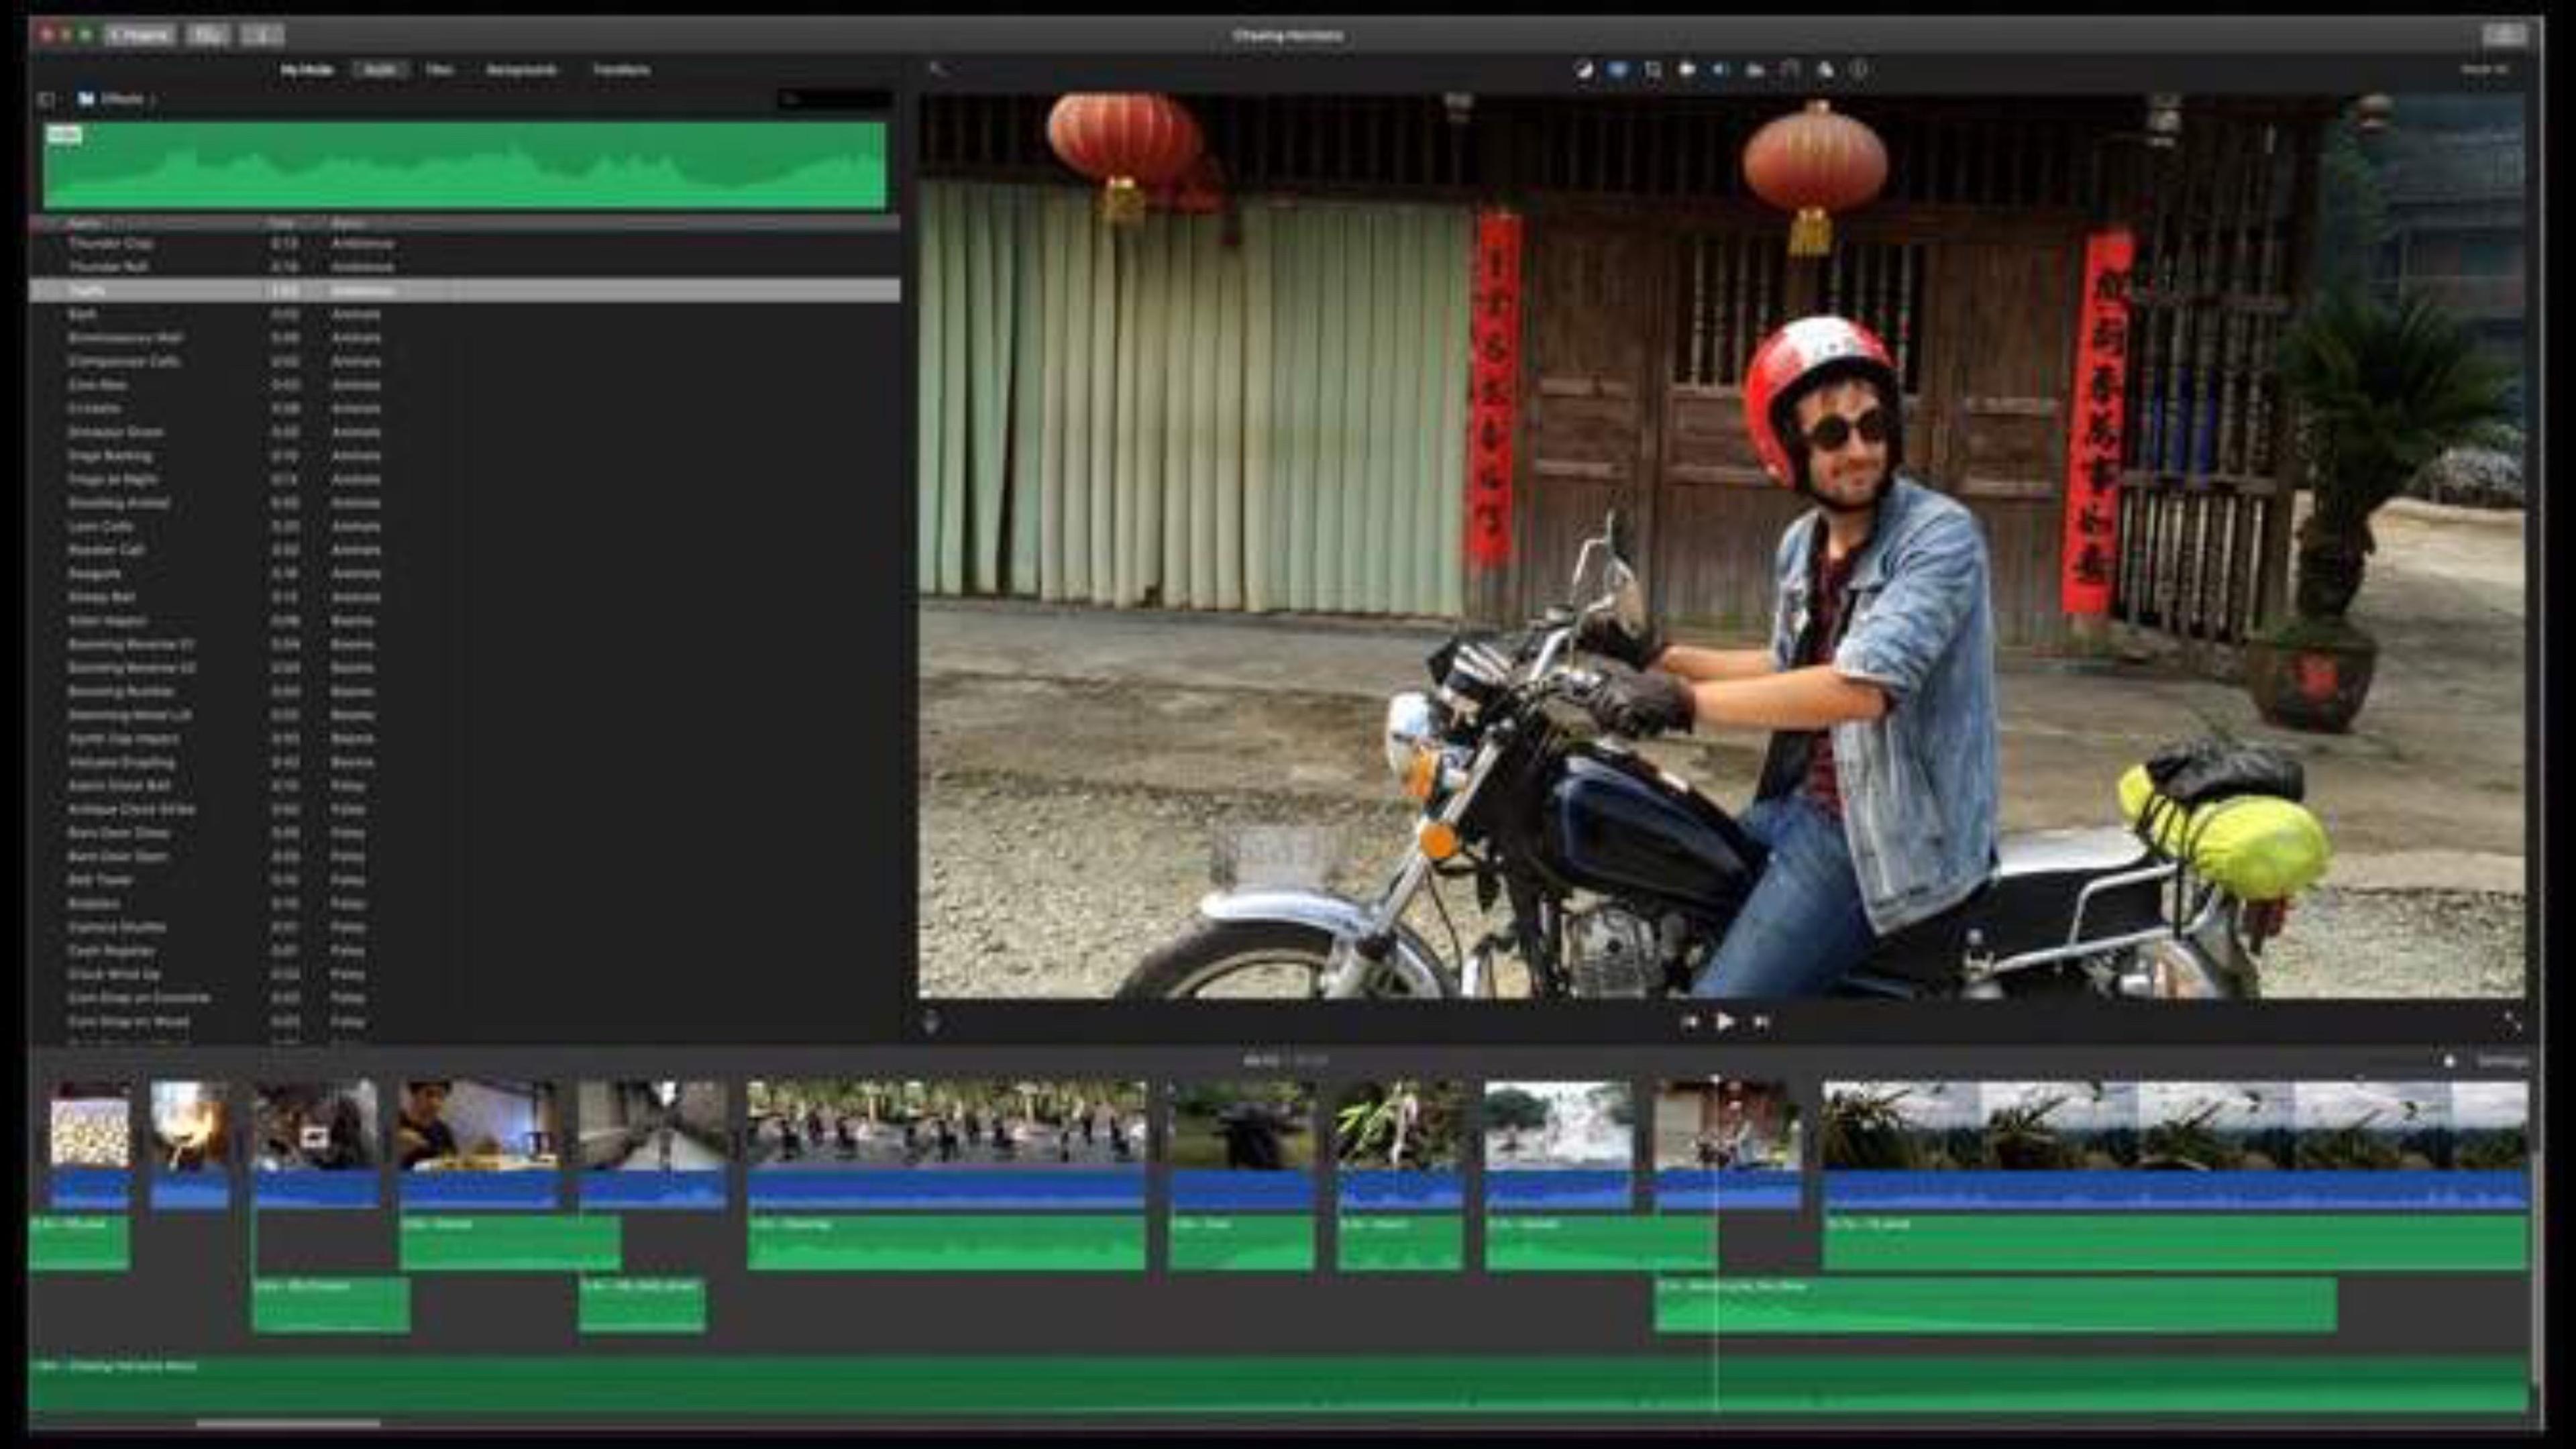Switch to the Titles tab
The image size is (2576, 1449).
[439, 70]
